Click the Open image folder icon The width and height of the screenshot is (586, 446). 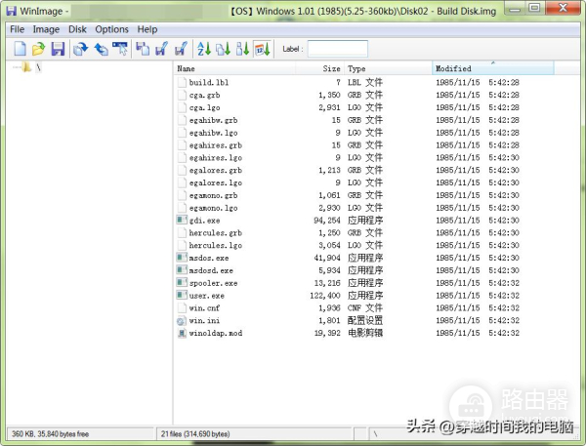coord(38,49)
